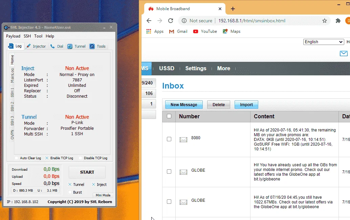Enable the Auto Clear Log checkbox
This screenshot has width=350, height=220.
16,158
